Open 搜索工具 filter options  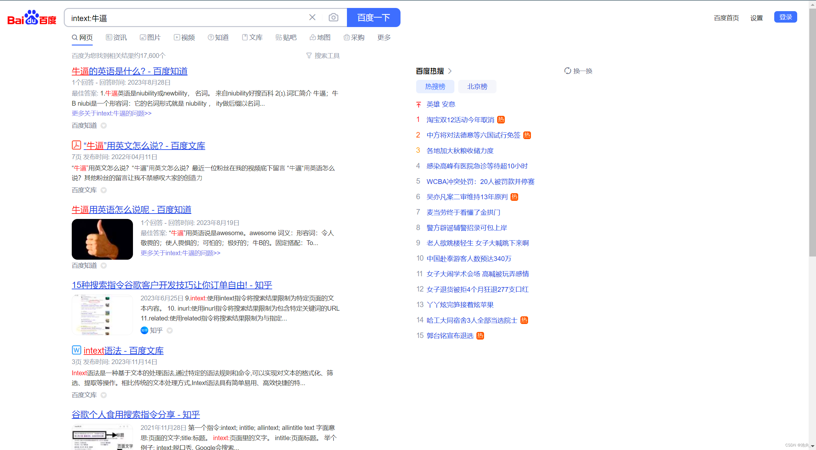point(323,56)
